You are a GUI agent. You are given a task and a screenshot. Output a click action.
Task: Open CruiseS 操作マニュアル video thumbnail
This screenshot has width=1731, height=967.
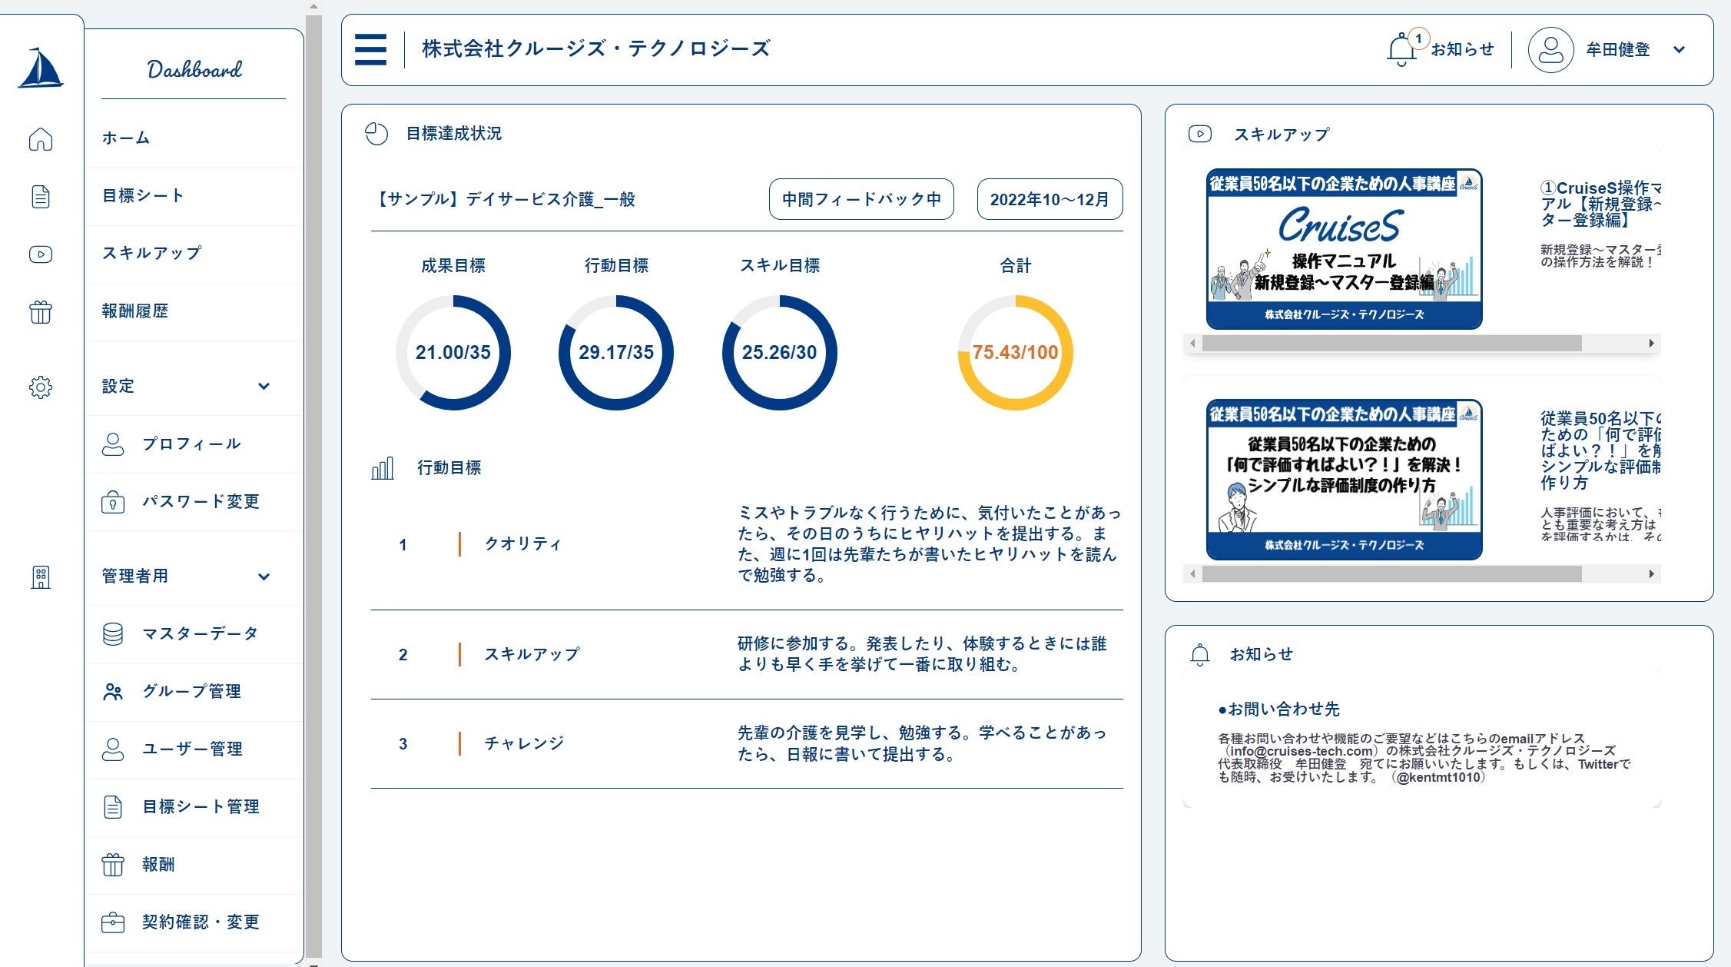coord(1343,249)
